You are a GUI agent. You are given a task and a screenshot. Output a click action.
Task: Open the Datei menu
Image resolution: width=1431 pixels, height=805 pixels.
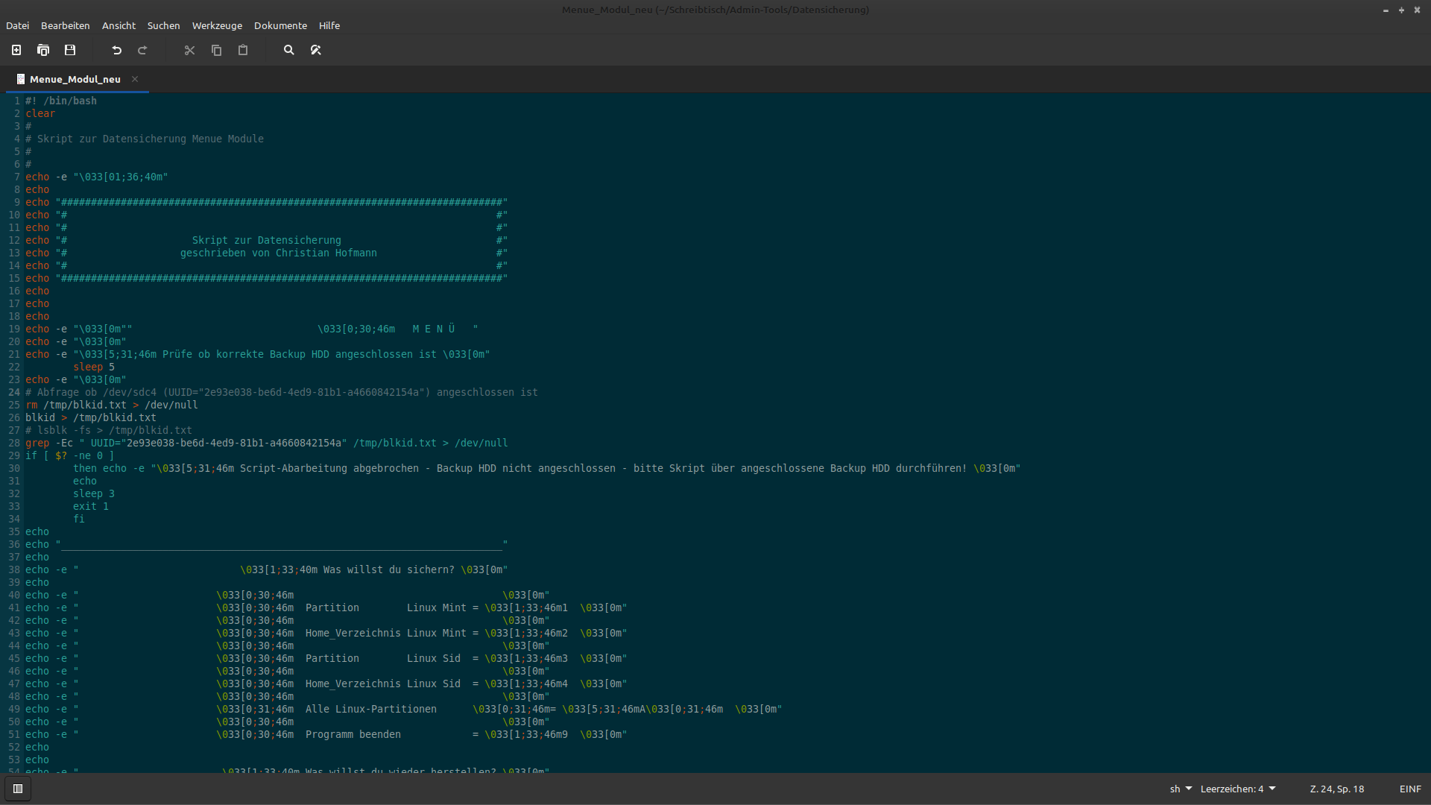(17, 25)
